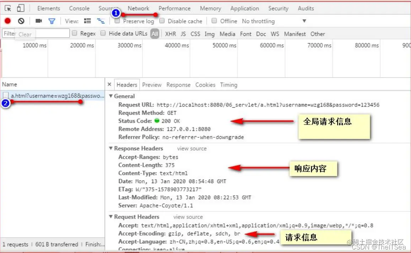Switch to large request rows view icon

click(x=87, y=21)
